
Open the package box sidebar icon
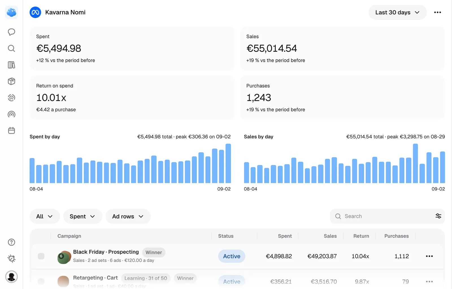[x=12, y=81]
